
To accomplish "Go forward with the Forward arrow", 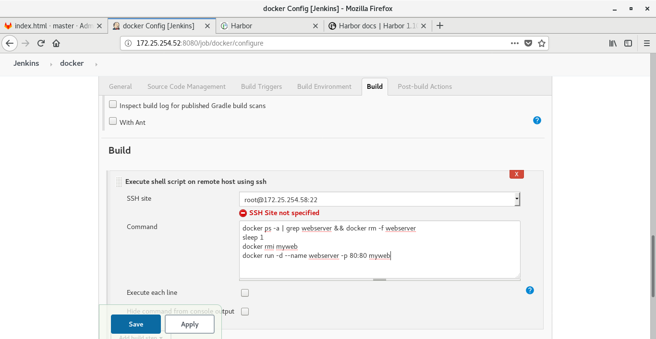I will [x=25, y=43].
